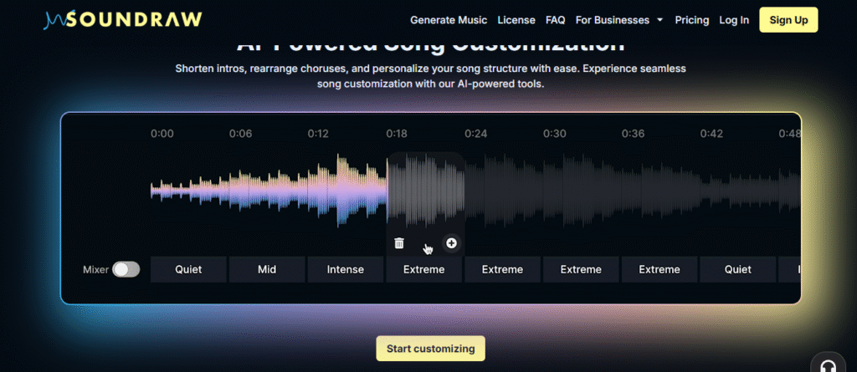Screen dimensions: 857x372
Task: Click the 0:18 timeline marker
Action: click(397, 134)
